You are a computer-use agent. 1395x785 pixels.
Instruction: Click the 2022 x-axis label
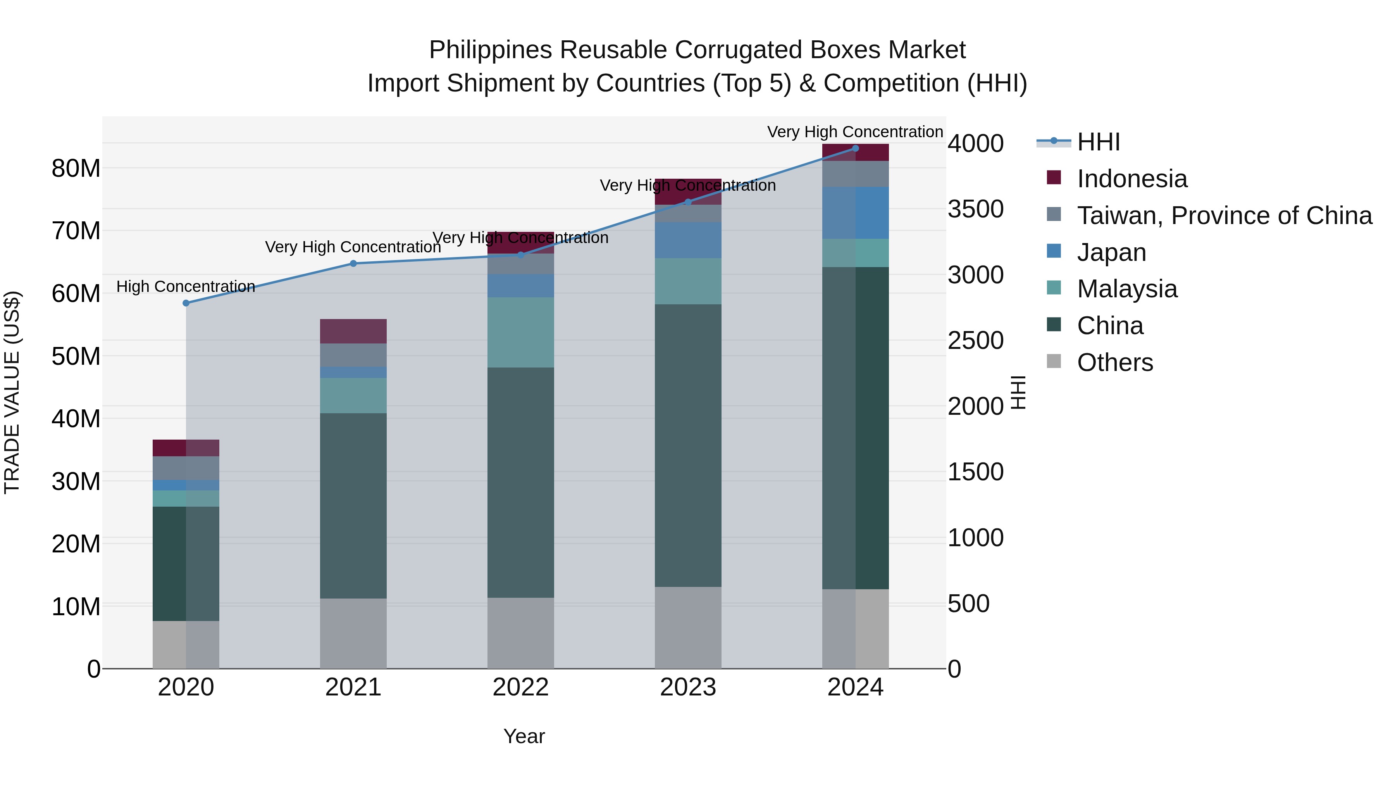(521, 687)
